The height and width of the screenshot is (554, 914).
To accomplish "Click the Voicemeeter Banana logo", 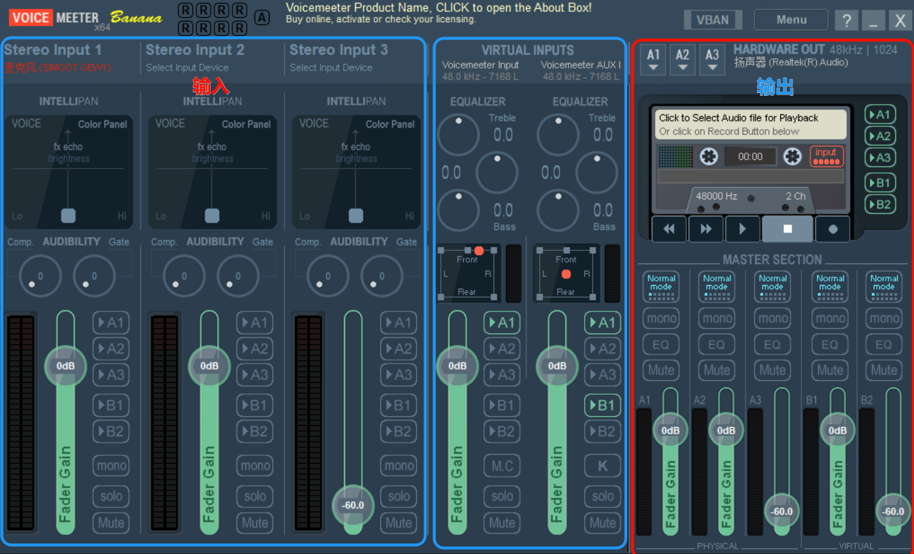I will click(85, 18).
